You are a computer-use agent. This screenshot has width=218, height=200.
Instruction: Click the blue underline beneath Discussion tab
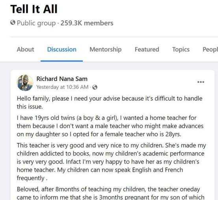click(x=62, y=61)
